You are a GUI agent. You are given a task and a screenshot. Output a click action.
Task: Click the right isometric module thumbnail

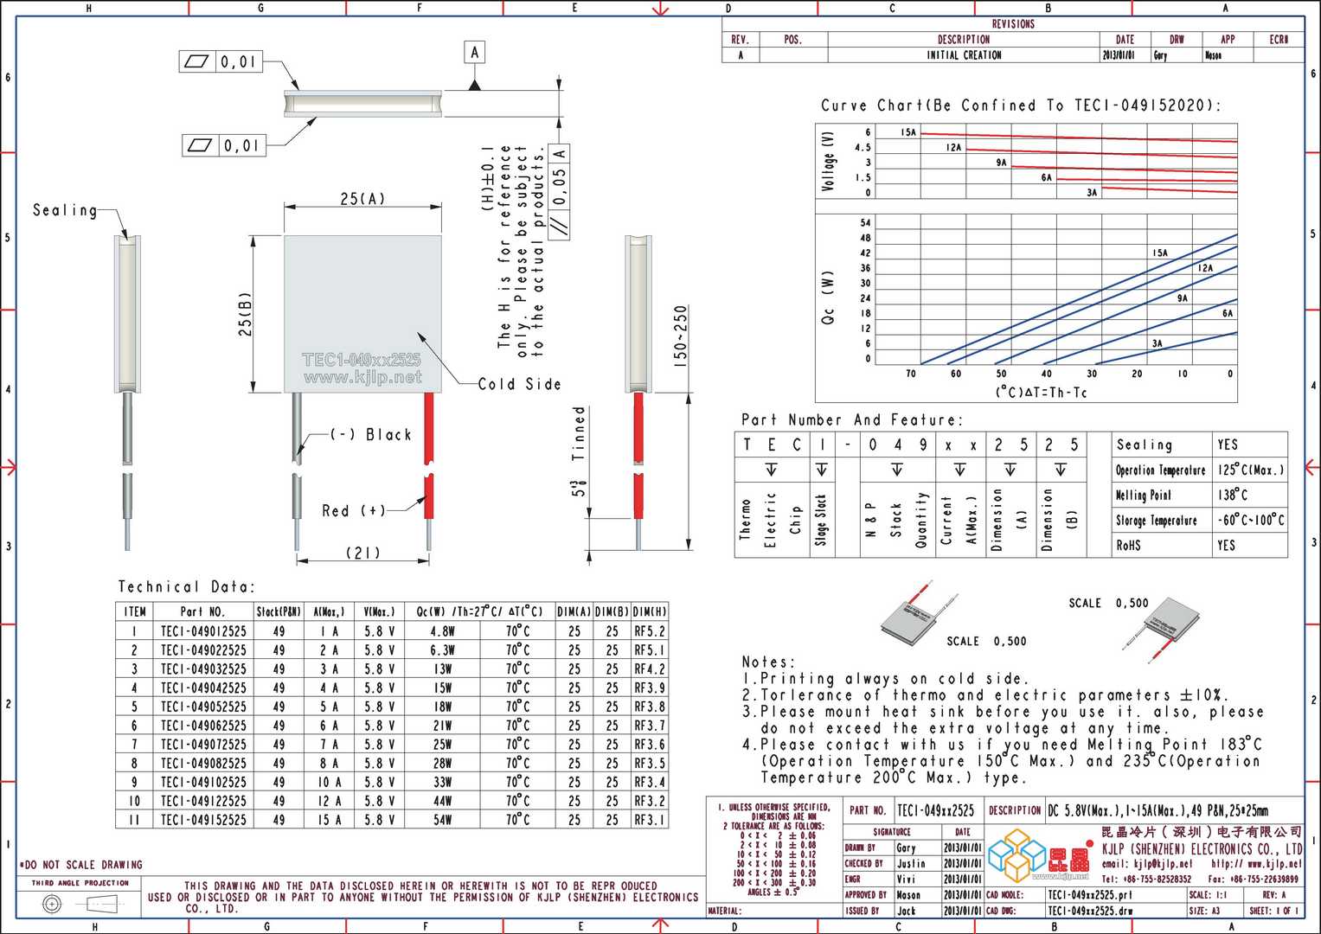(1162, 630)
